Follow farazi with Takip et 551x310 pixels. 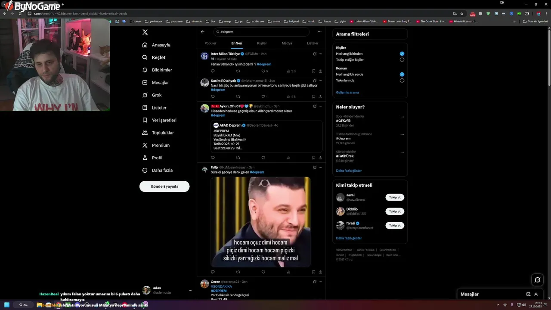(x=395, y=225)
